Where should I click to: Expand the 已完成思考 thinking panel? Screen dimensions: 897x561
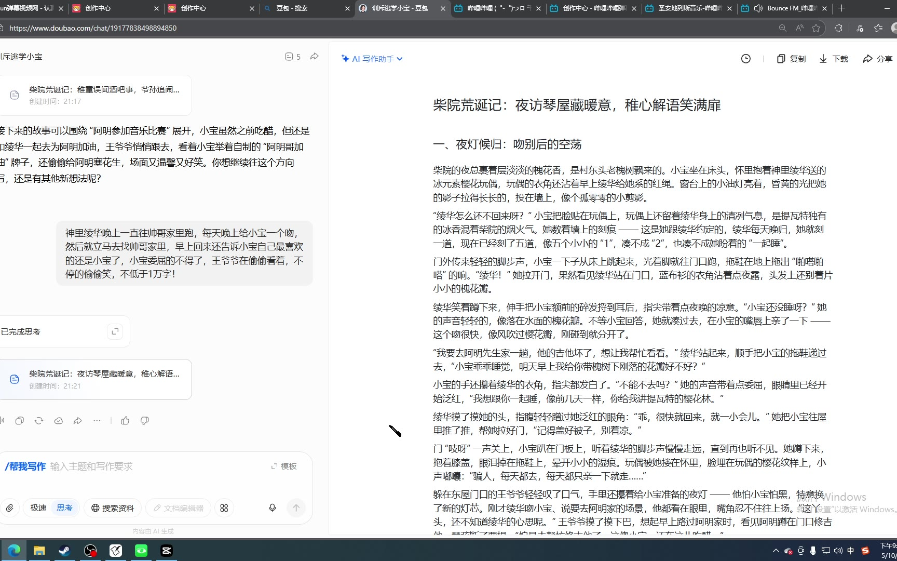pyautogui.click(x=115, y=331)
